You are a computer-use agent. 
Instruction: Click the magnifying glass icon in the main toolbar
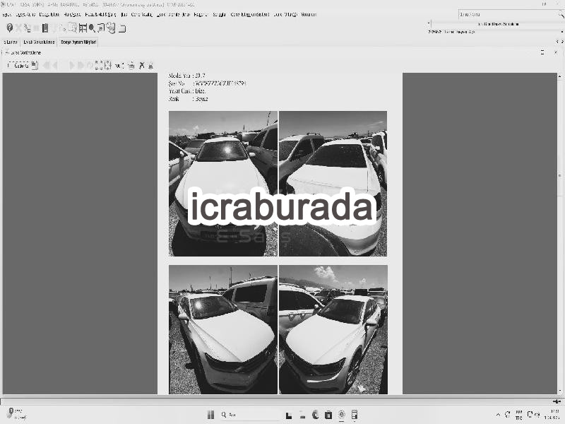coord(92,28)
